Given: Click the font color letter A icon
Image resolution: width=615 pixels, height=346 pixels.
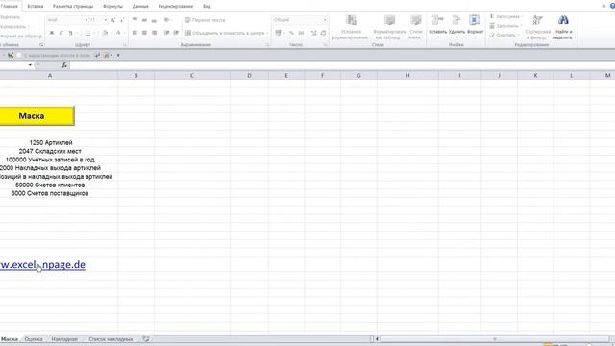Looking at the screenshot, I should tap(118, 33).
